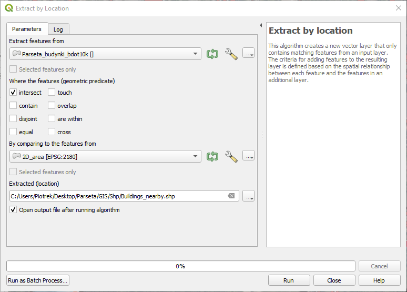Image resolution: width=407 pixels, height=292 pixels.
Task: Click iterate icon beside 2D_area layer
Action: [x=212, y=156]
